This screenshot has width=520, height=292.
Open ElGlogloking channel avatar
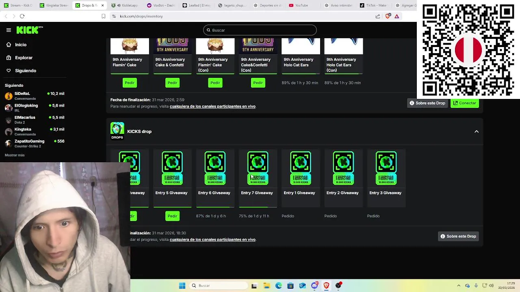pyautogui.click(x=9, y=108)
